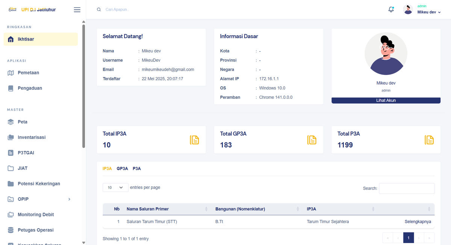Click the UPI D.I Jatiluhur logo
The height and width of the screenshot is (245, 451).
coord(32,9)
